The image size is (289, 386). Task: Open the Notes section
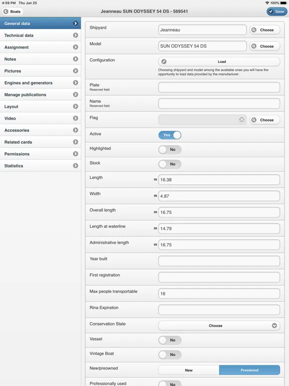click(40, 59)
